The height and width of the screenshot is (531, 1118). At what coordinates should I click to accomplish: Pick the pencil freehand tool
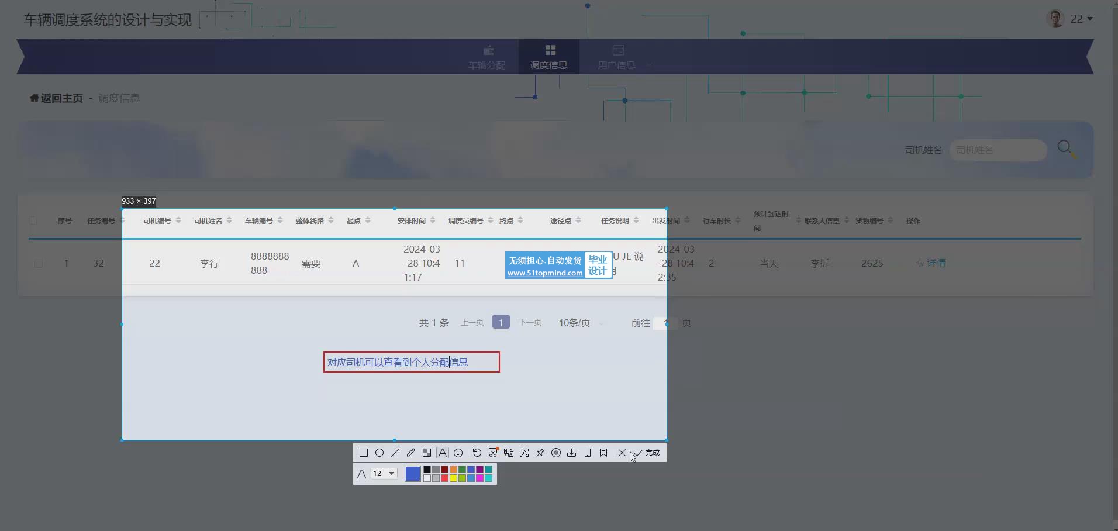(x=411, y=453)
